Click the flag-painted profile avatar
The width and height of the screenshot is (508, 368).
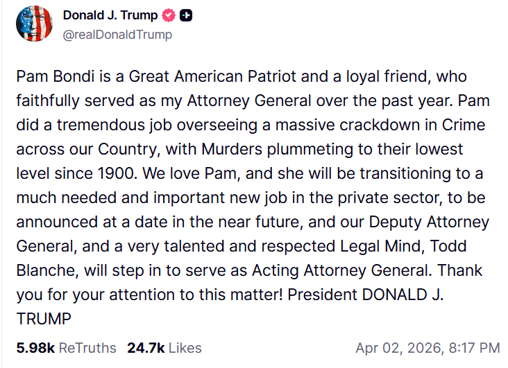pos(34,24)
